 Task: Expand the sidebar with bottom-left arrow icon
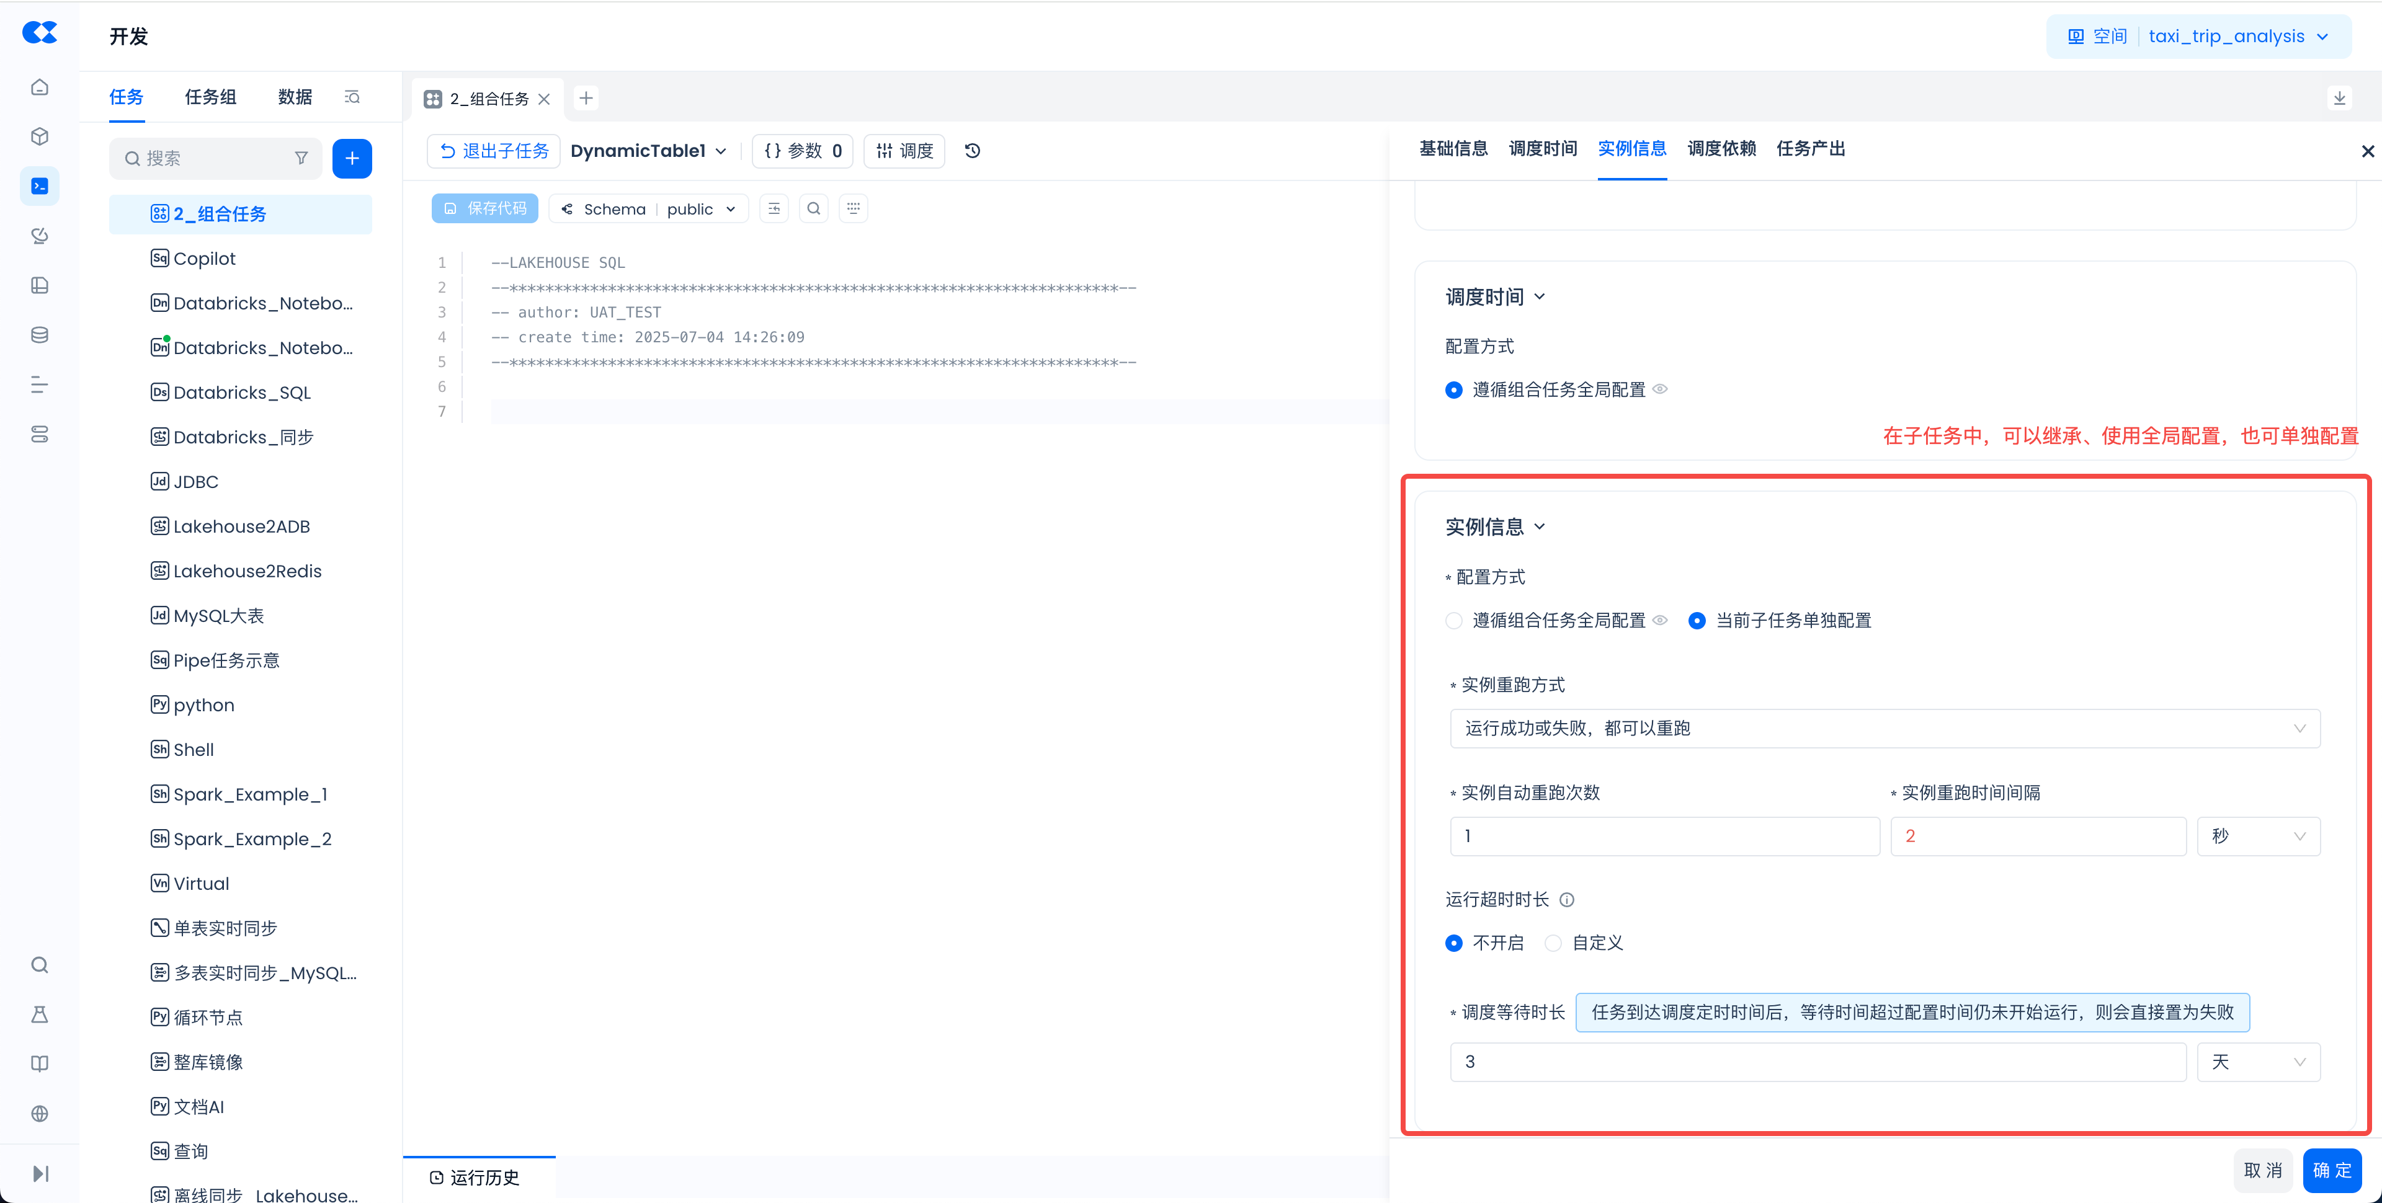(40, 1173)
